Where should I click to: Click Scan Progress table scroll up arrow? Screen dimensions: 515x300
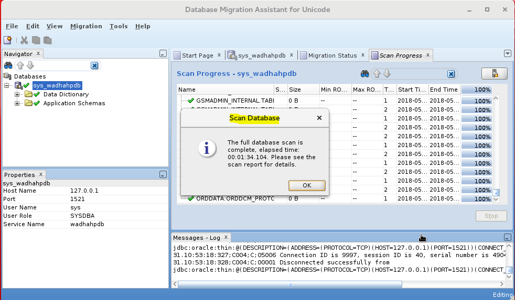(496, 98)
